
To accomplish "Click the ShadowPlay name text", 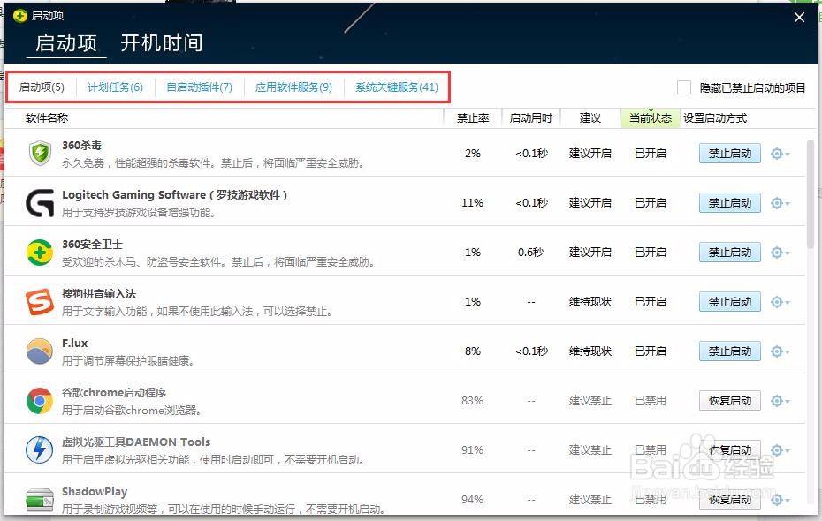I will 95,491.
